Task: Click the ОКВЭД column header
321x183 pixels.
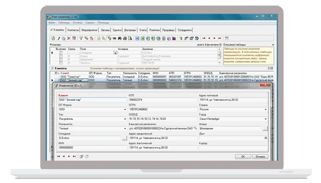Action: click(208, 73)
